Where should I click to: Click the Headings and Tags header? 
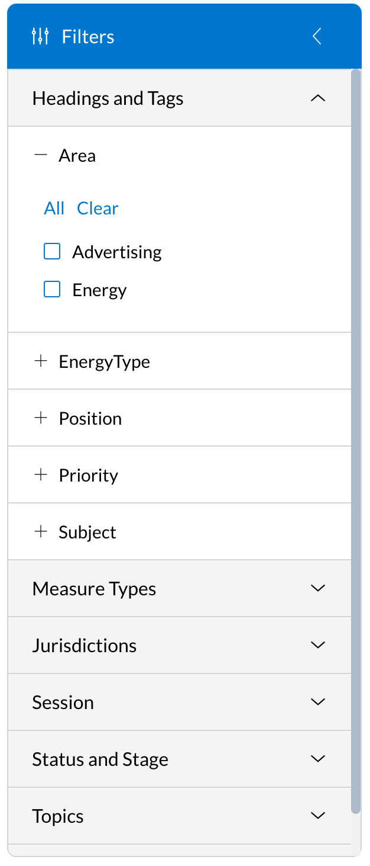point(108,98)
